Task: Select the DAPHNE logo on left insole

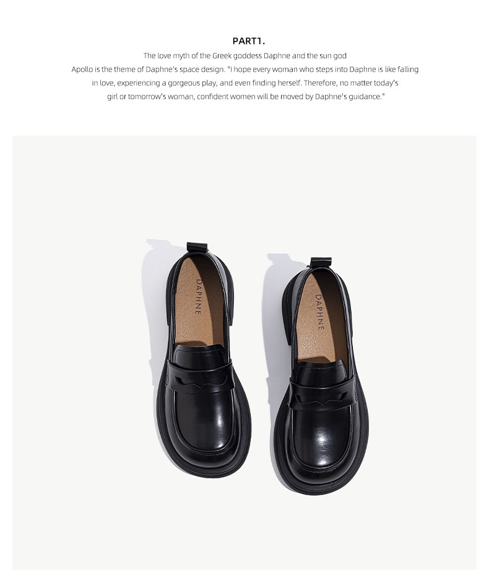Action: pos(198,296)
